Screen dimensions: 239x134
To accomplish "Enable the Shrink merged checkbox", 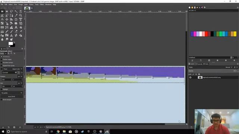I will point(1,100).
